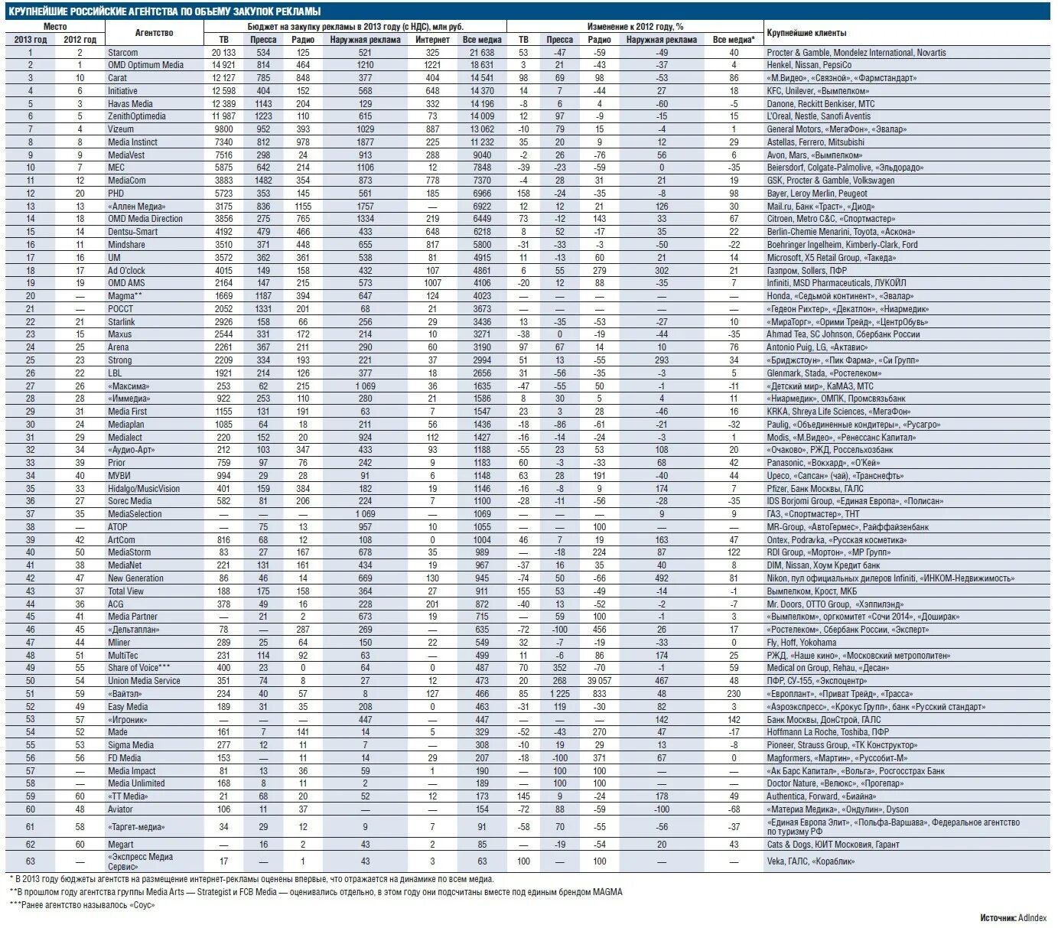Click Hidalgo/MusicVision agency name
Viewport: 1058px width, 928px height.
[144, 489]
